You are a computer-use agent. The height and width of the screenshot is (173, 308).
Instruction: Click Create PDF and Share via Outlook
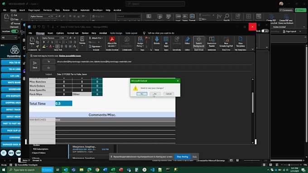[286, 19]
